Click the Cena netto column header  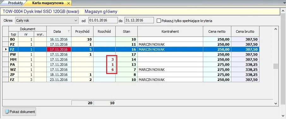pos(217,31)
